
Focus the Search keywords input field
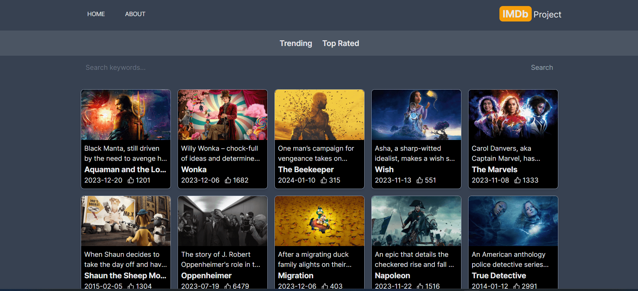[x=303, y=67]
